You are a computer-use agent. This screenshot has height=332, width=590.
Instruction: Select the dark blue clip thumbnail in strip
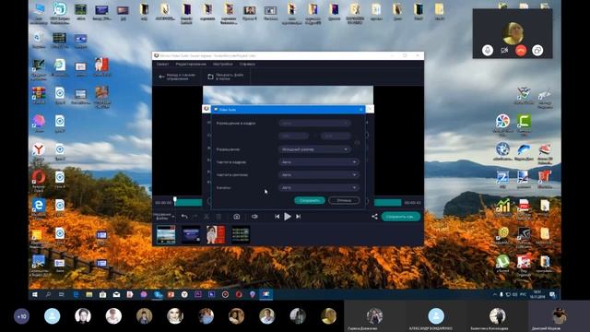click(191, 234)
